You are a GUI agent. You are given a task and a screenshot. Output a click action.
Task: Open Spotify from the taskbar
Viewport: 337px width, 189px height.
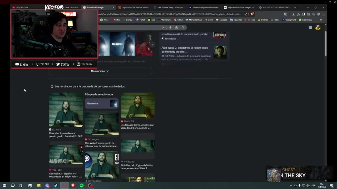[82, 186]
